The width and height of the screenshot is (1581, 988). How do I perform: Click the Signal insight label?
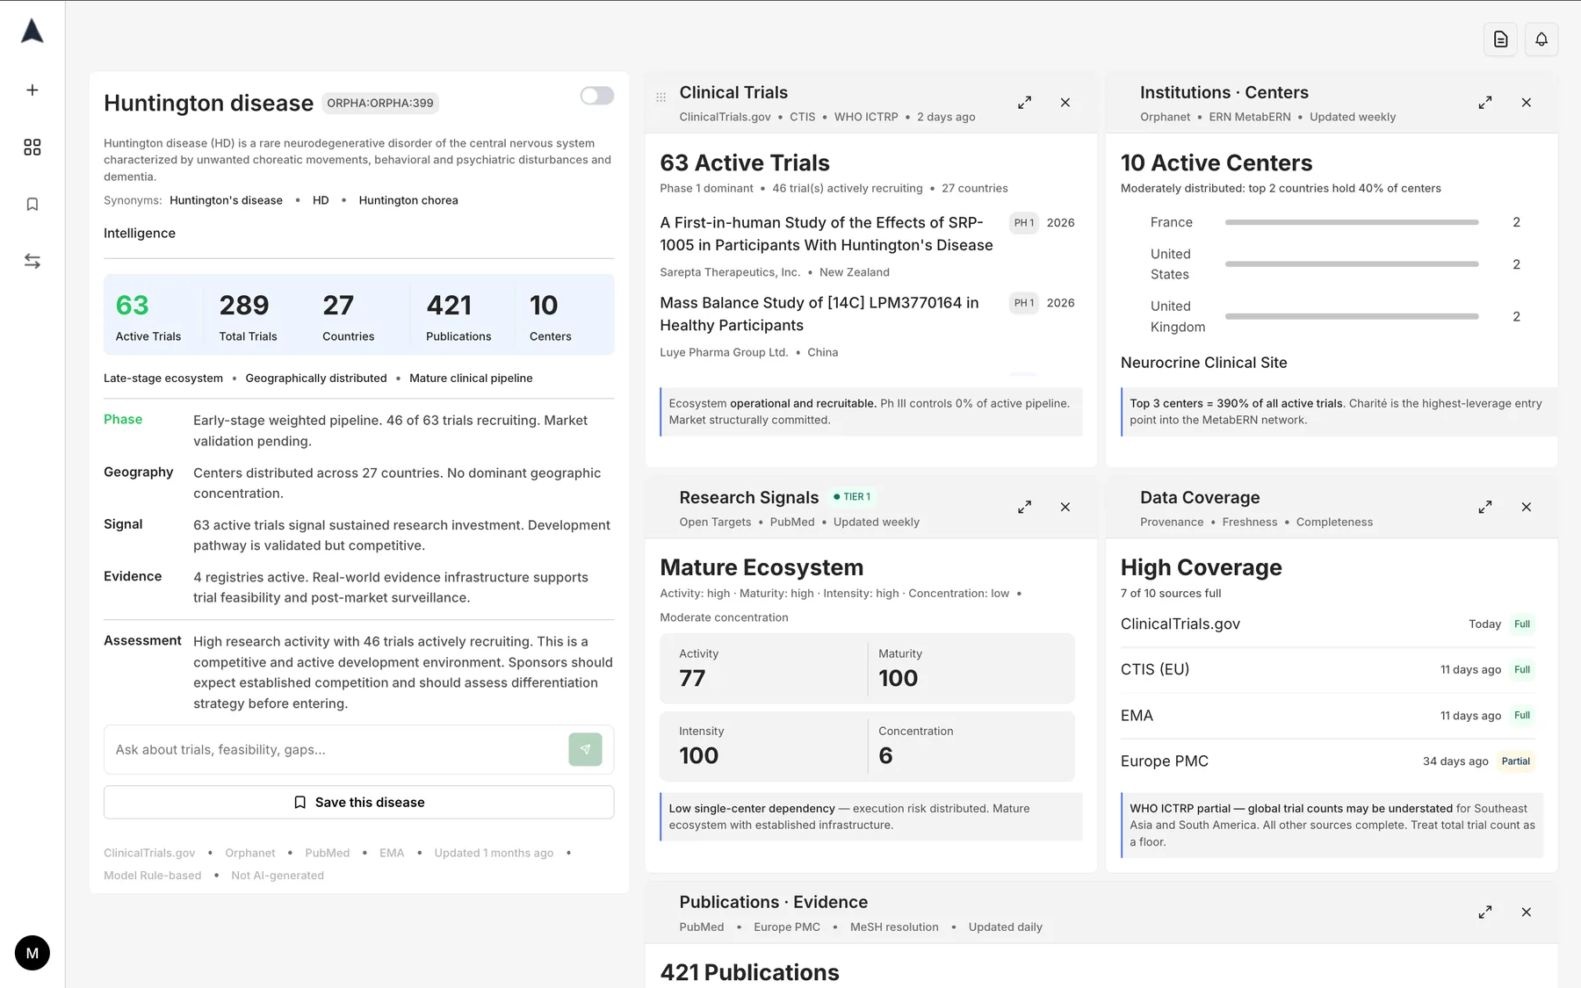[x=123, y=524]
